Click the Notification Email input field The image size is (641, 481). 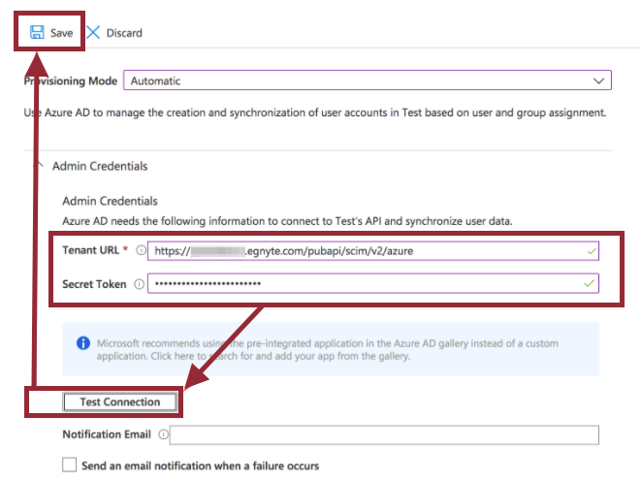pos(384,434)
